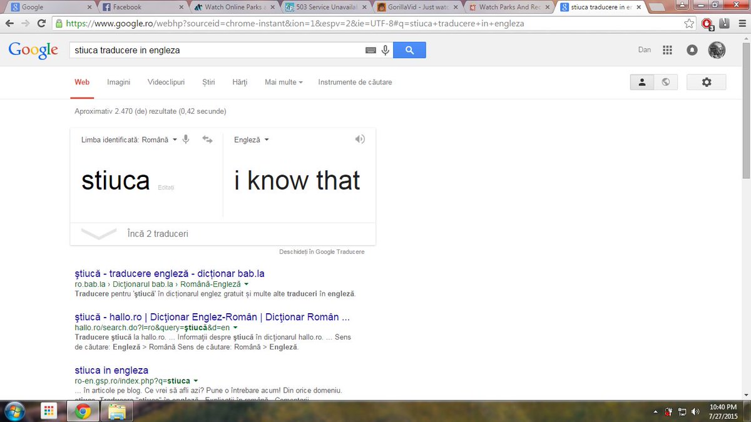Click the Google logo
The height and width of the screenshot is (422, 751).
[33, 51]
